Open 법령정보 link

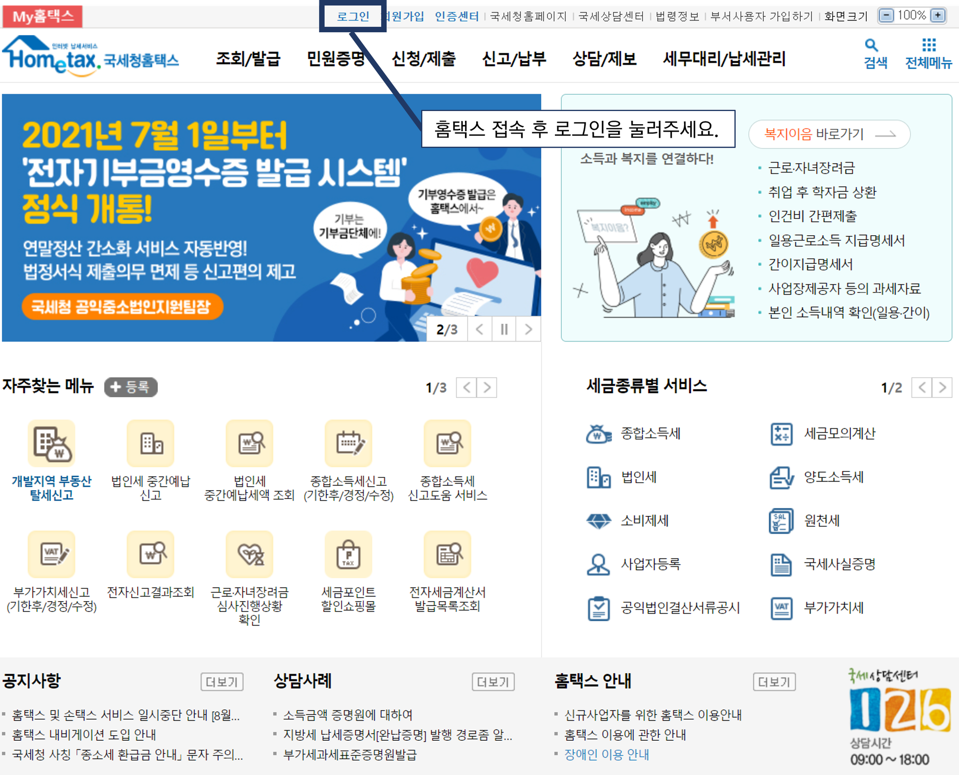click(677, 16)
